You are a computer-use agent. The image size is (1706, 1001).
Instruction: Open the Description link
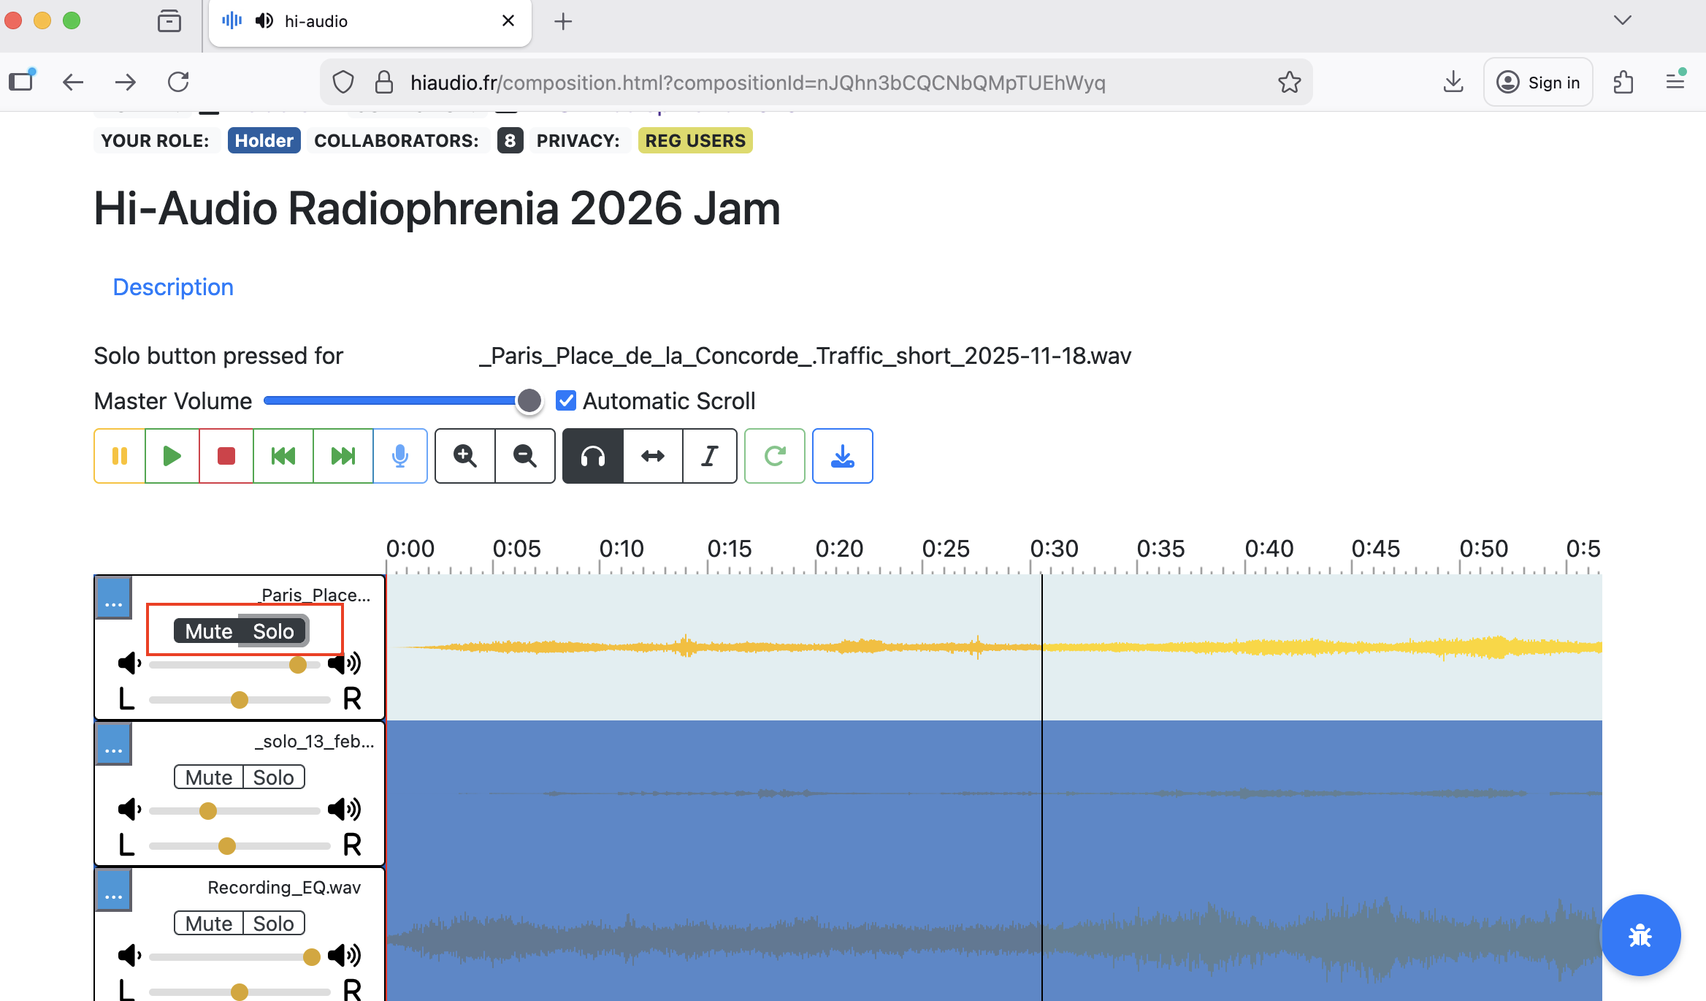pos(173,287)
